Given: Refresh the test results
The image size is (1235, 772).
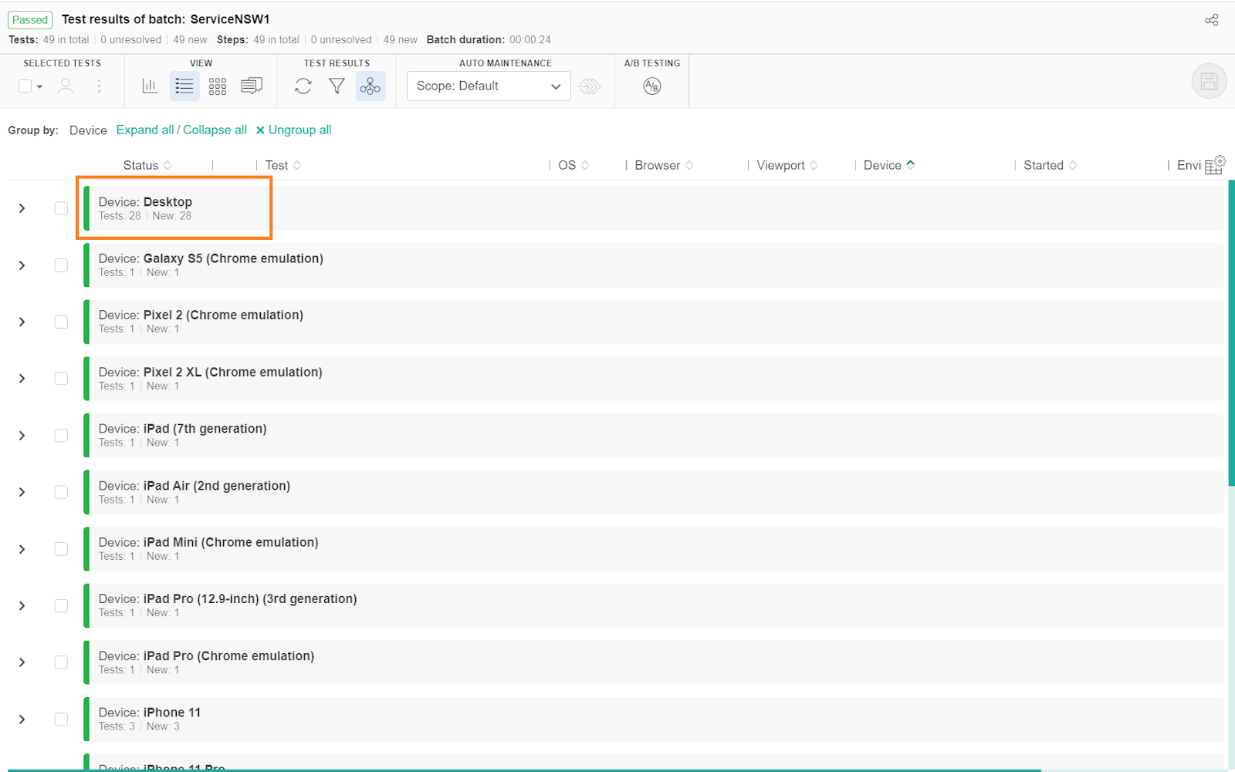Looking at the screenshot, I should pos(303,86).
